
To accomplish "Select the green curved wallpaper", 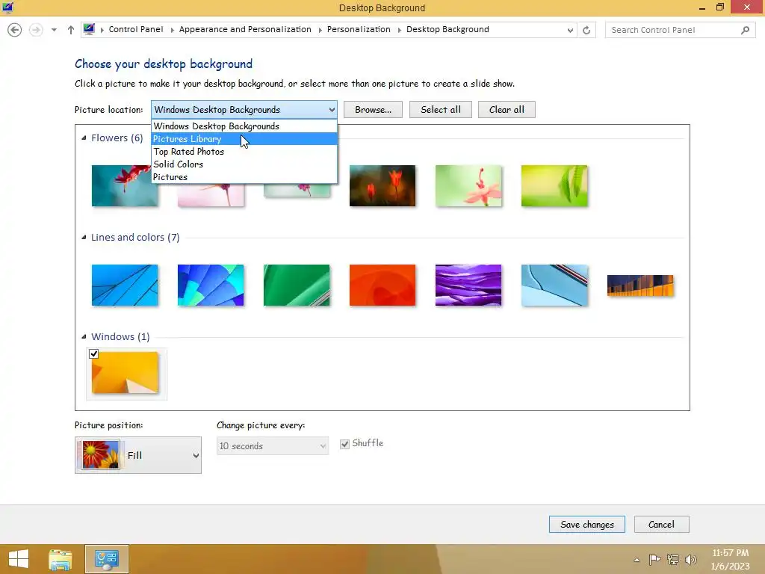I will (296, 285).
